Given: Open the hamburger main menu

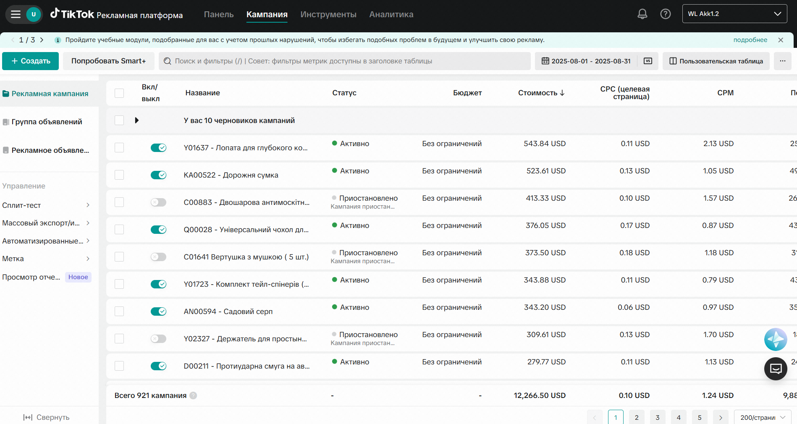Looking at the screenshot, I should click(16, 14).
